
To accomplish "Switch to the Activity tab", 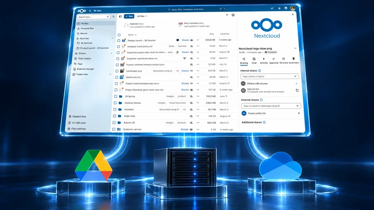I will [x=264, y=61].
